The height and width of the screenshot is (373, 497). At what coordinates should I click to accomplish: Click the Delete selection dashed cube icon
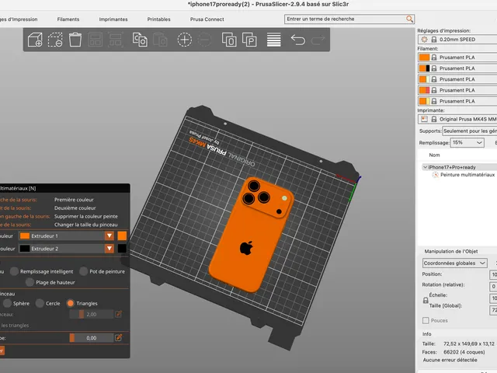[55, 40]
